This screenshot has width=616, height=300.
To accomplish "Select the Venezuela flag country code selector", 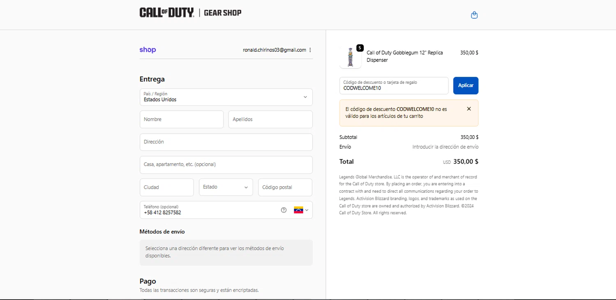I will point(301,210).
